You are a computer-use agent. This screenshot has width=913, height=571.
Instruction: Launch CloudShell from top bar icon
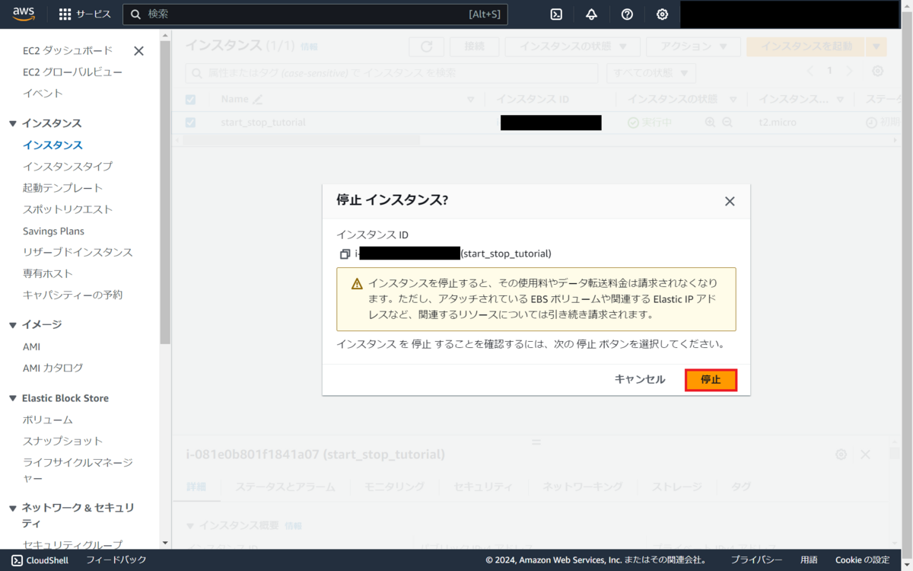[x=557, y=14]
